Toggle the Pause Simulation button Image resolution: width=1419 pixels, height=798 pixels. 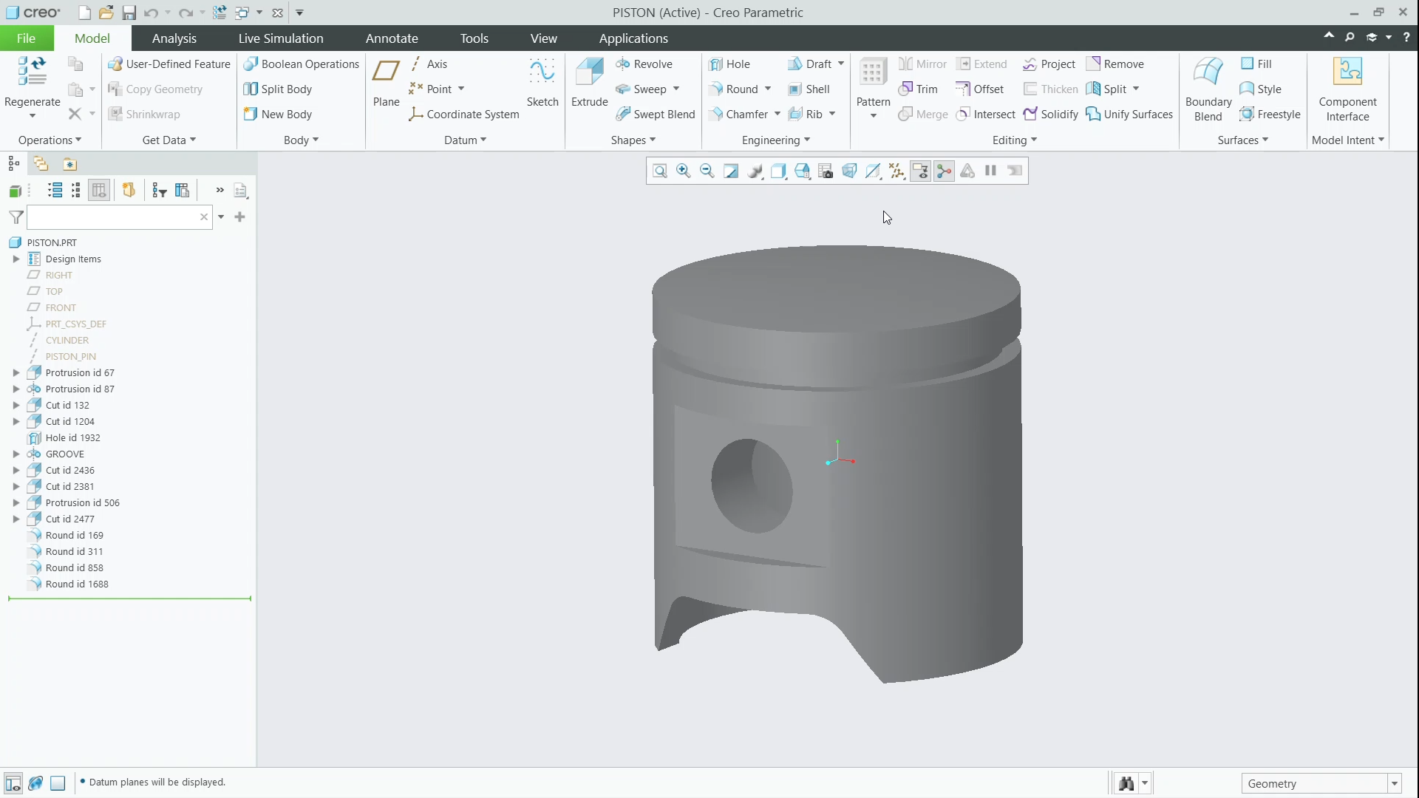(991, 171)
